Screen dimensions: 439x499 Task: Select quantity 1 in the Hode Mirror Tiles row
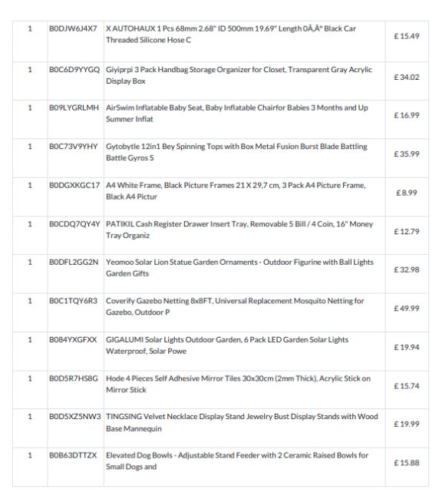[x=30, y=378]
